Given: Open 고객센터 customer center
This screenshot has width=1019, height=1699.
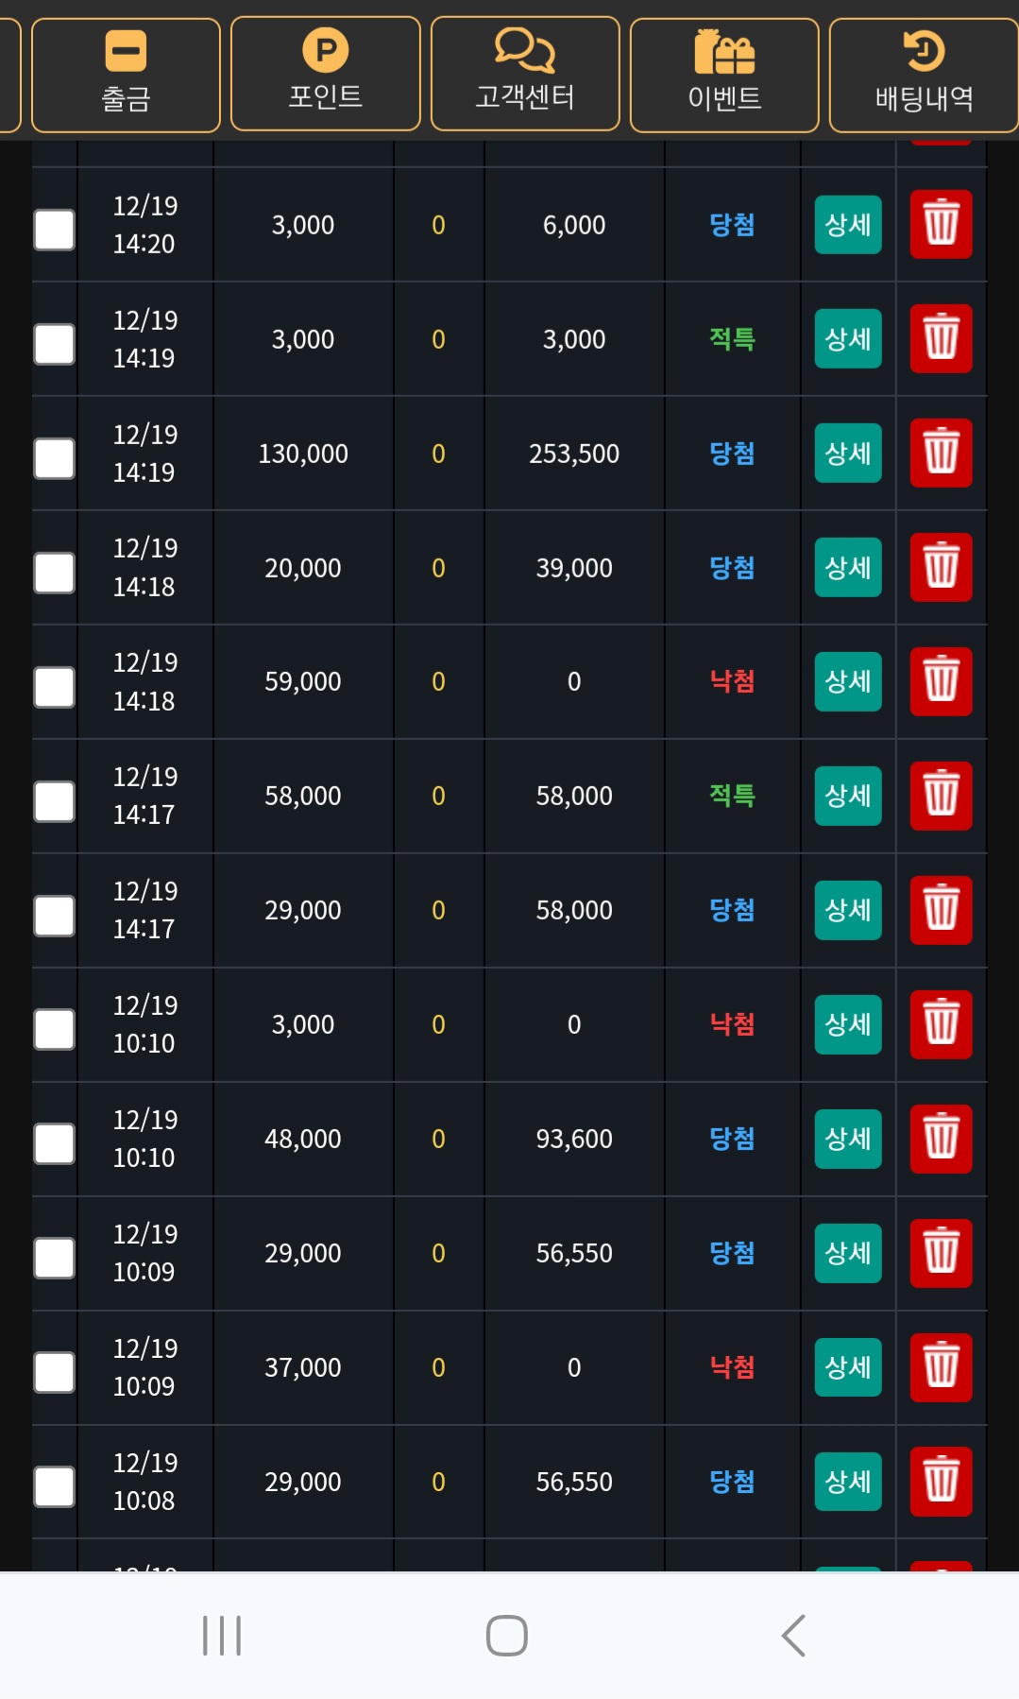Looking at the screenshot, I should tap(525, 74).
